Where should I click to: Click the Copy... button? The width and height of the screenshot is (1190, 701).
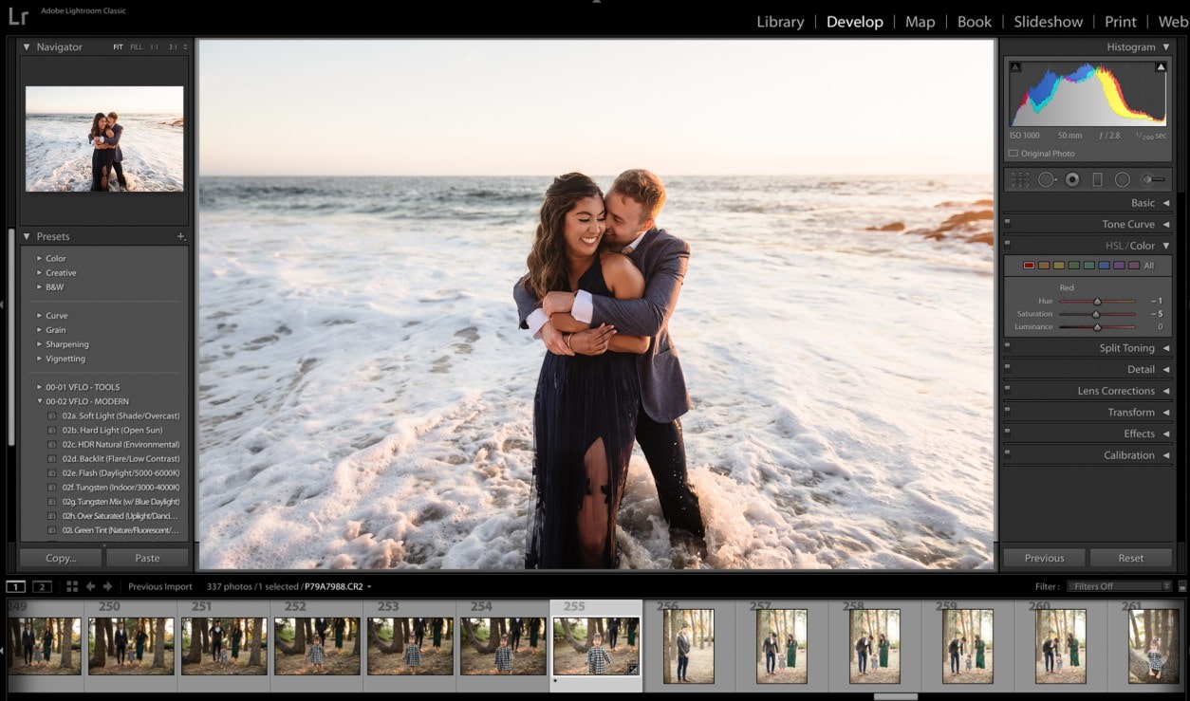61,558
